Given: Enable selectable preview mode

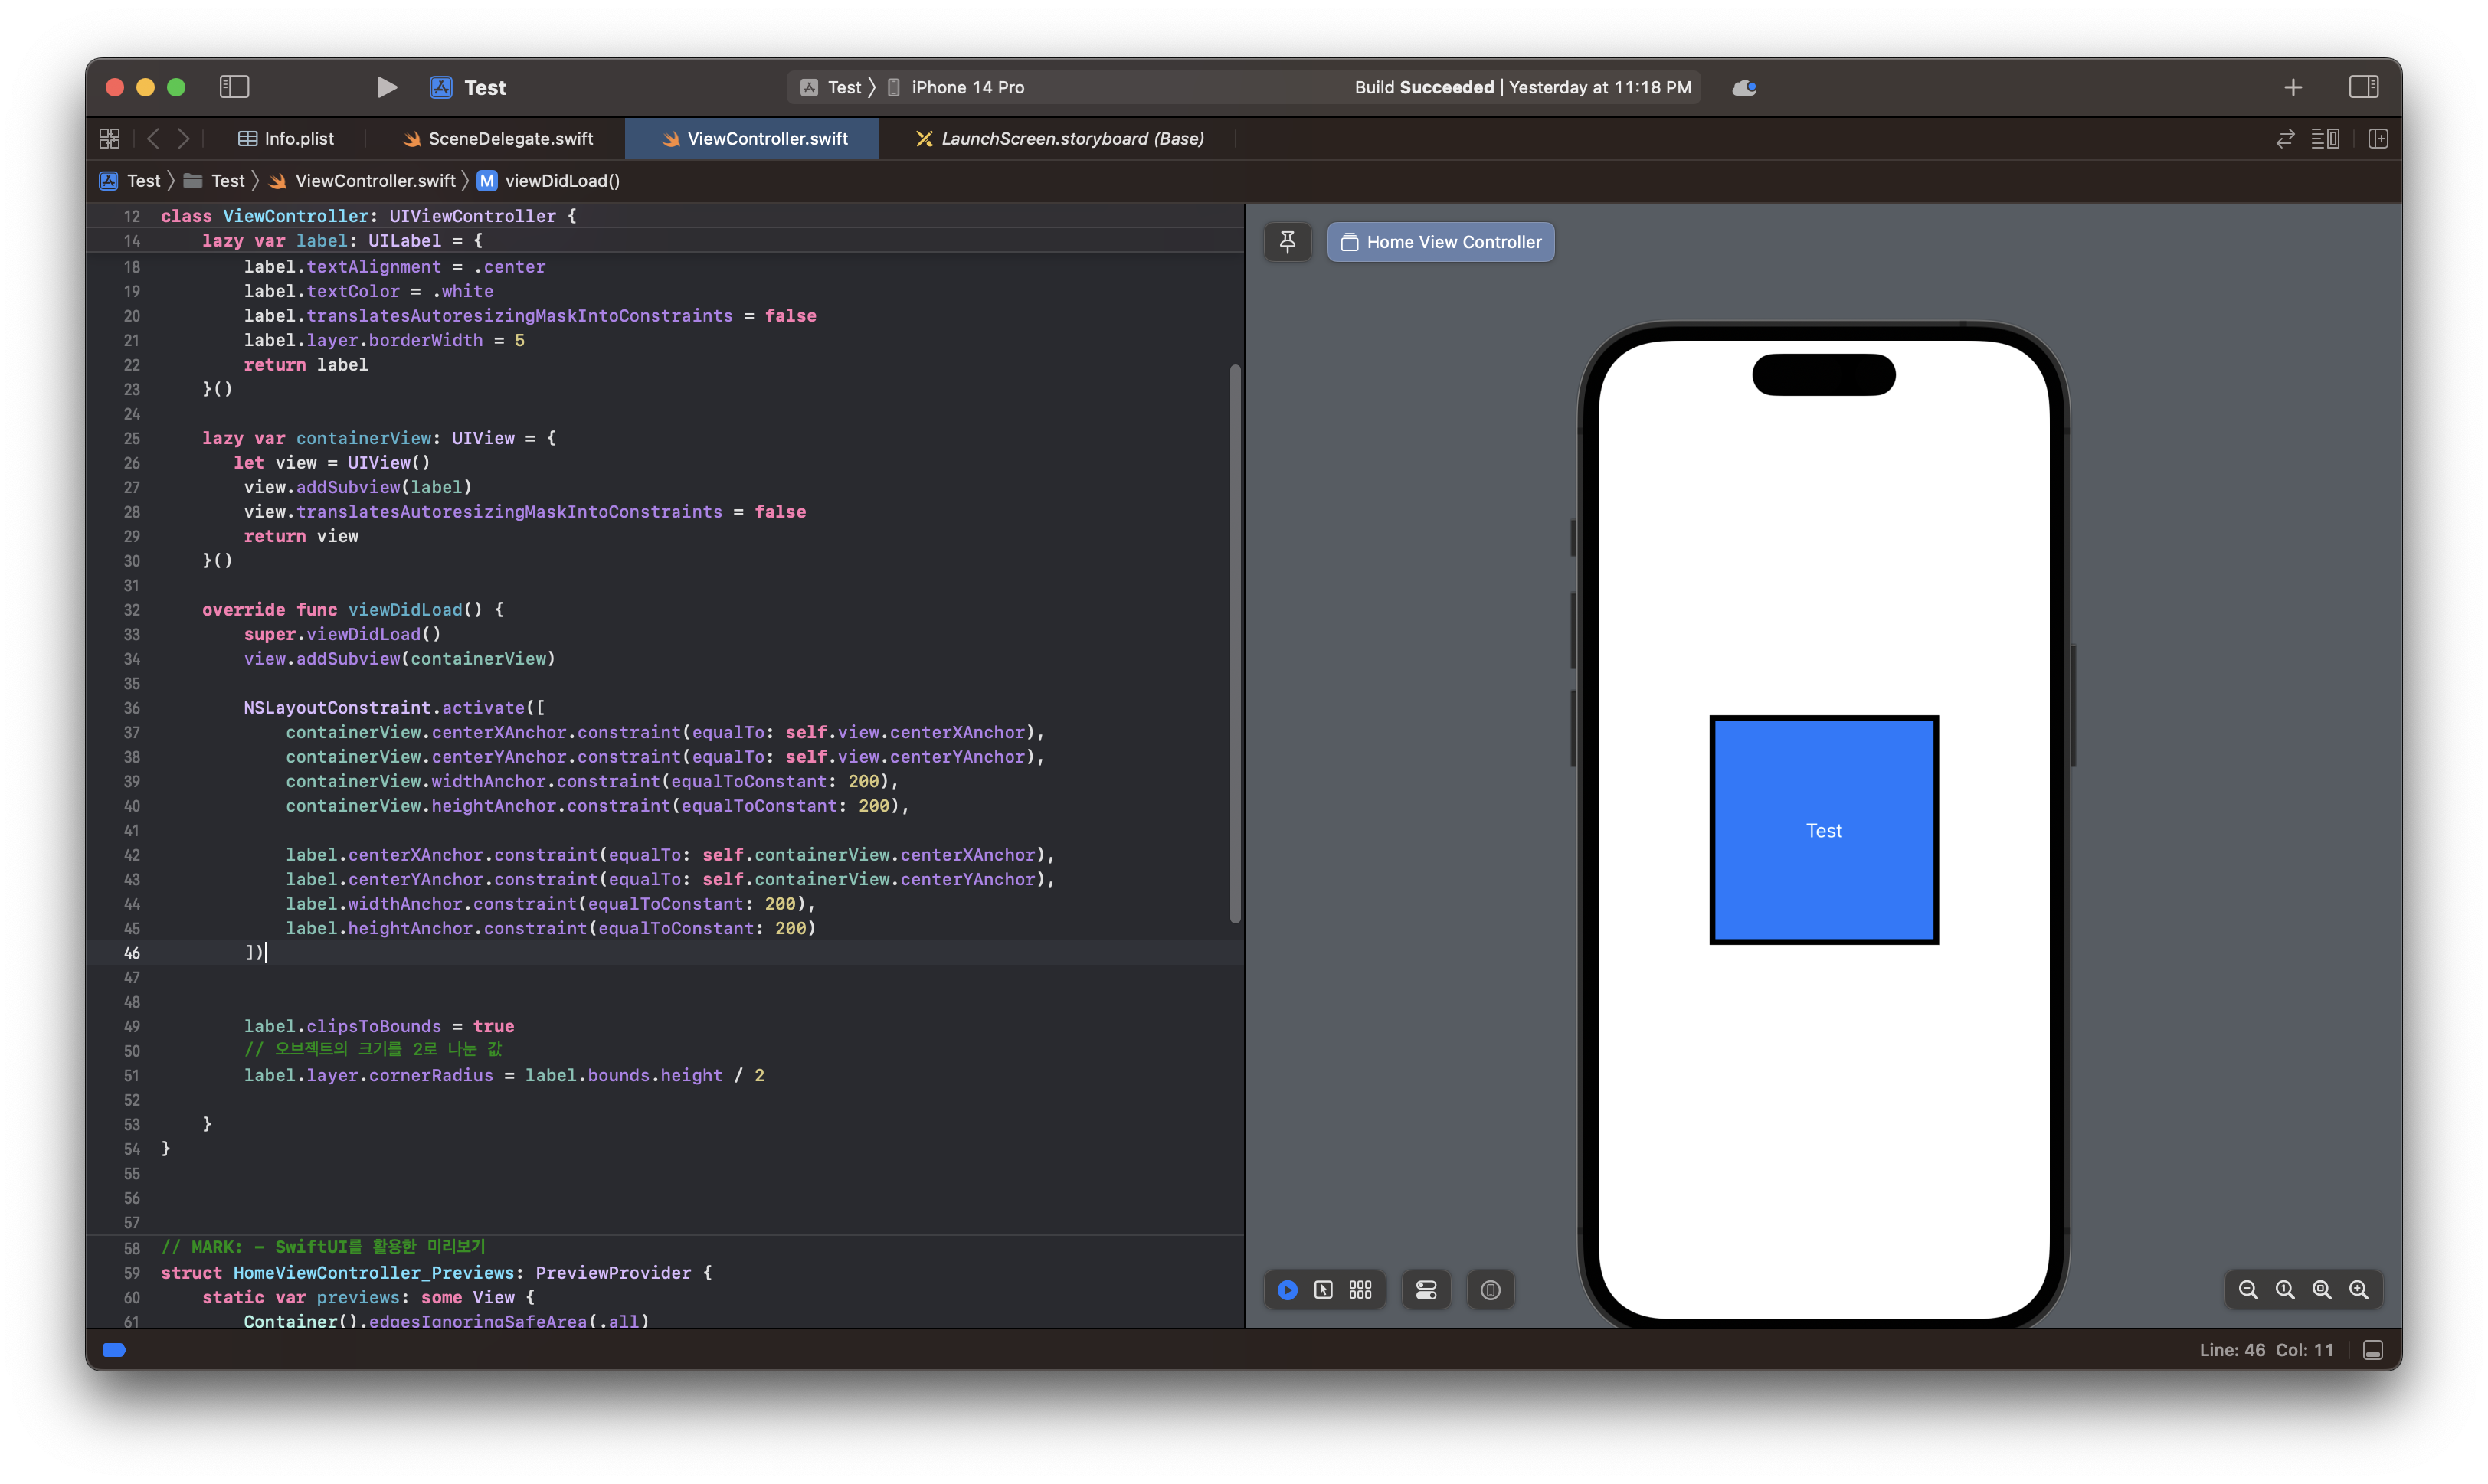Looking at the screenshot, I should [1324, 1290].
